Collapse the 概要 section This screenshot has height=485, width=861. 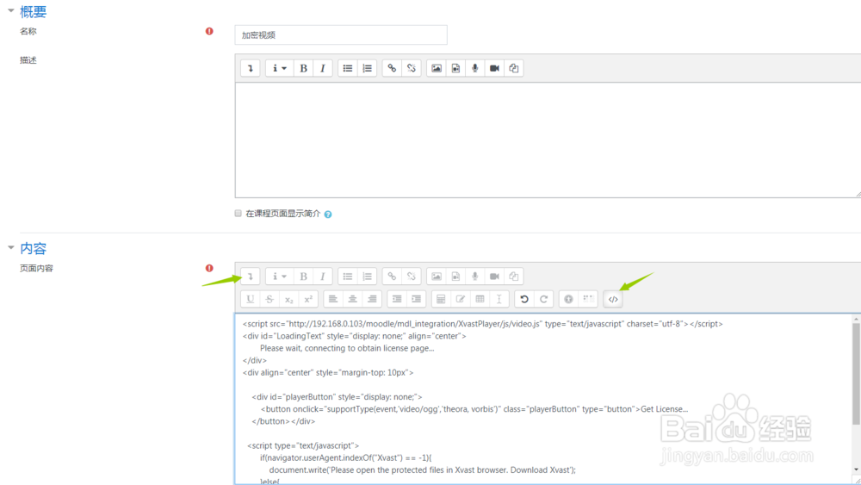pos(11,11)
